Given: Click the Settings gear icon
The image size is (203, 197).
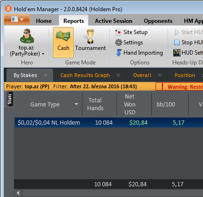Looking at the screenshot, I should pos(119,42).
